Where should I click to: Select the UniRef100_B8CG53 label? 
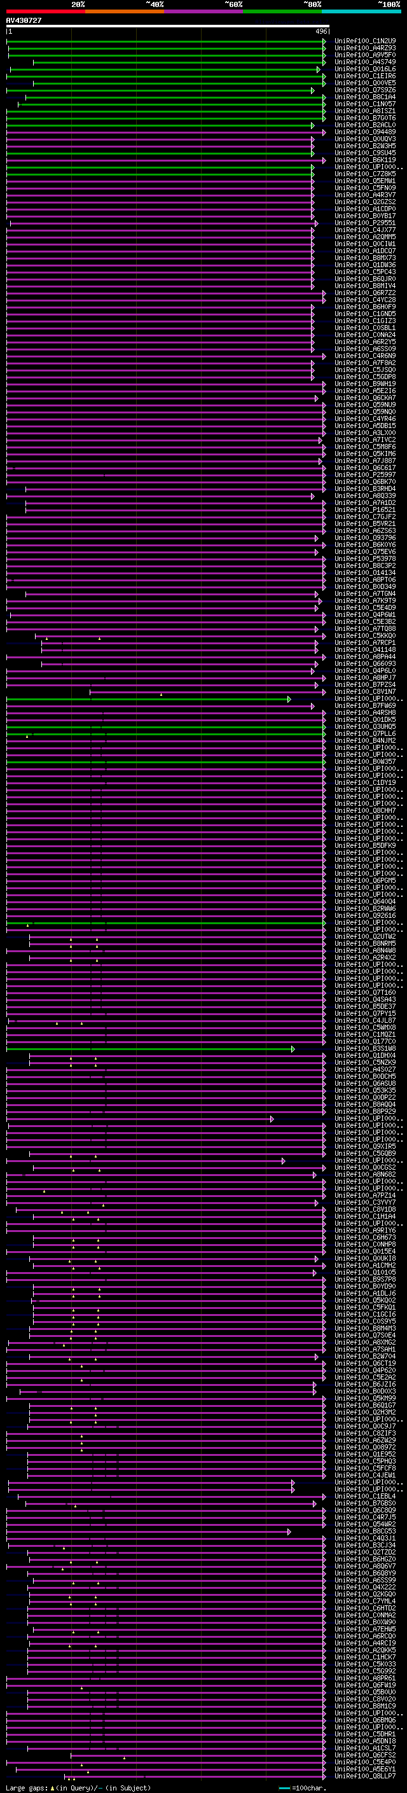click(x=365, y=1532)
